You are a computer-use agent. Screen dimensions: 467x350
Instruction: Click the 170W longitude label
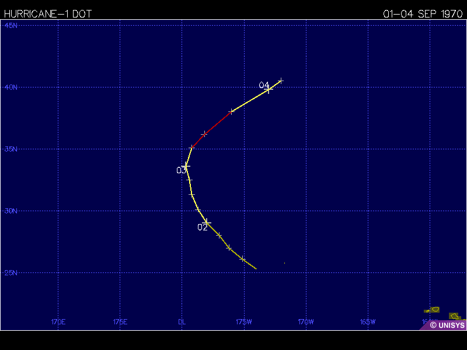point(306,321)
